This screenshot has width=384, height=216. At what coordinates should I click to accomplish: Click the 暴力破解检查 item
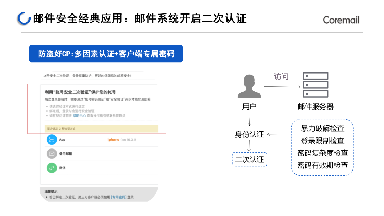[322, 129]
